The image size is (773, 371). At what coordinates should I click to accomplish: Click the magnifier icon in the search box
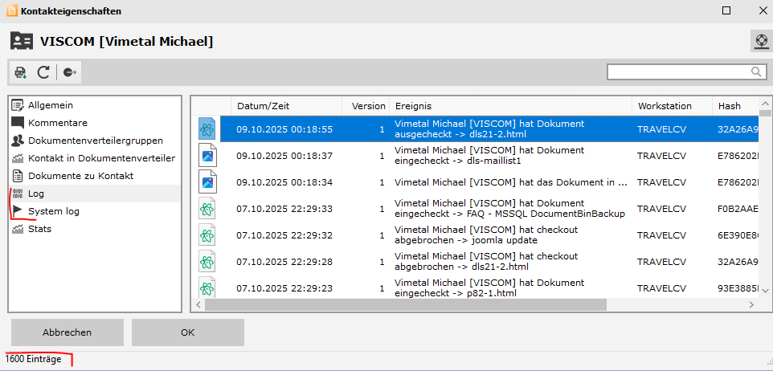point(756,72)
